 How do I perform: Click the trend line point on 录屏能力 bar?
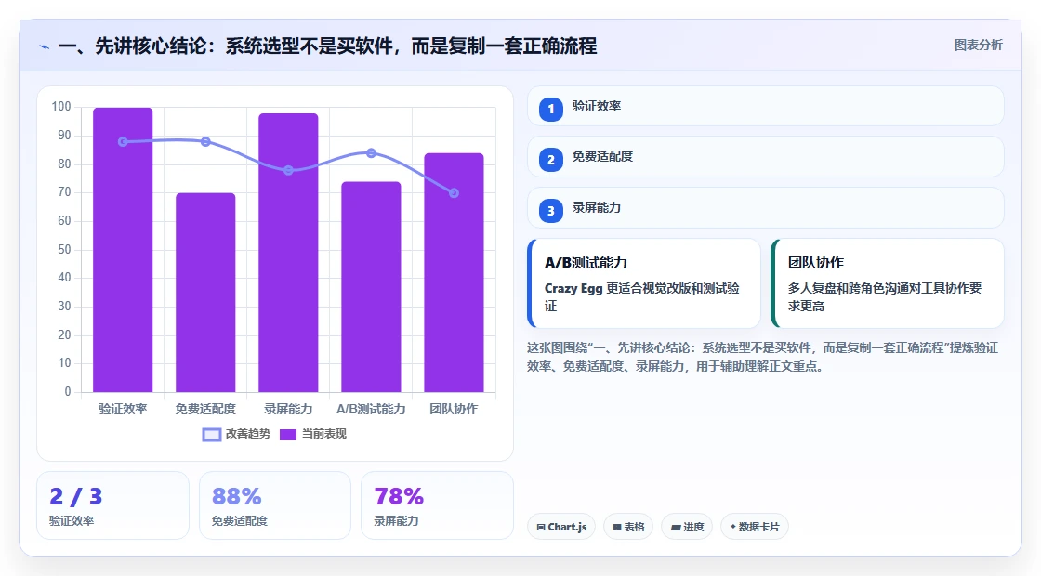[x=288, y=171]
